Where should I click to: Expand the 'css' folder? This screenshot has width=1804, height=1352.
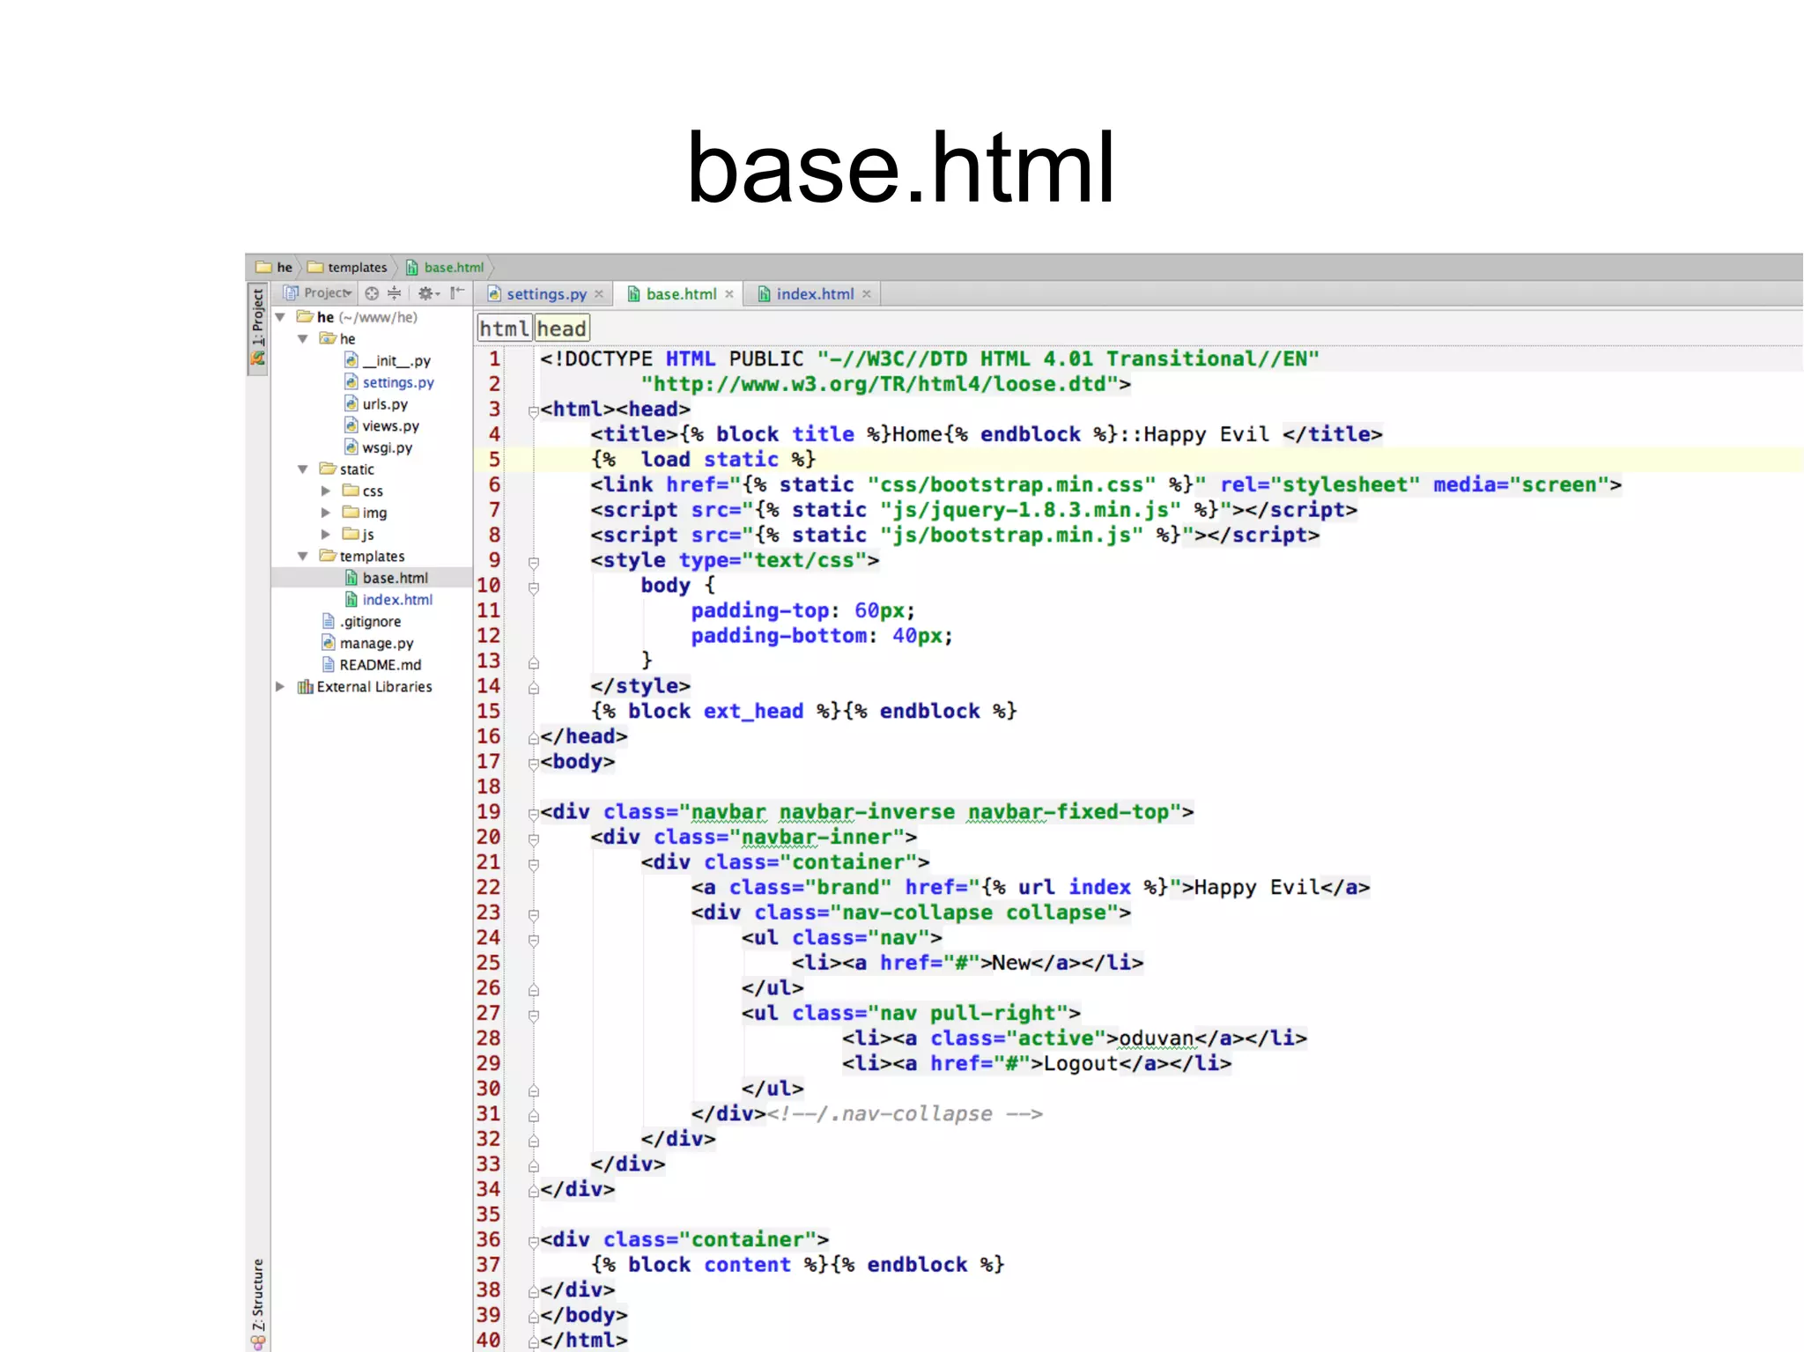[326, 491]
